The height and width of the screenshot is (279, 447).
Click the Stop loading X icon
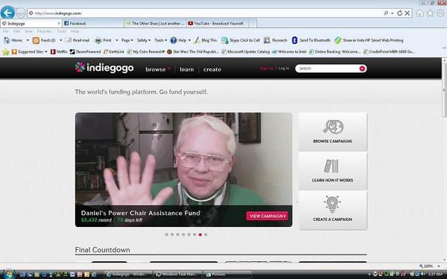coord(408,13)
